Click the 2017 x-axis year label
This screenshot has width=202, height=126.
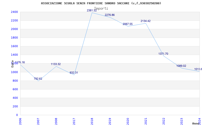coord(74,121)
